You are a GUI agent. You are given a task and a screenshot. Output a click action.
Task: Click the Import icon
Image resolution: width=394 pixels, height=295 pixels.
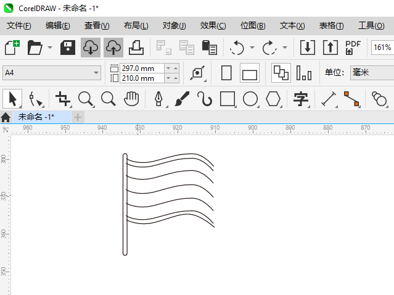(x=308, y=48)
